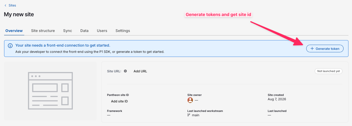This screenshot has width=352, height=126.
Task: Switch to the Site structure tab
Action: pyautogui.click(x=43, y=31)
